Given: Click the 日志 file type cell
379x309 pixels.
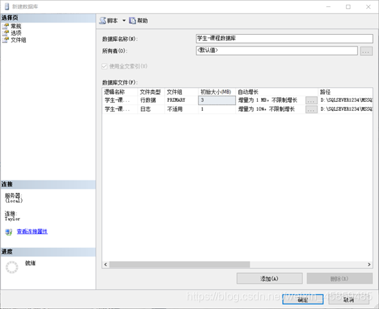Looking at the screenshot, I should coord(151,109).
